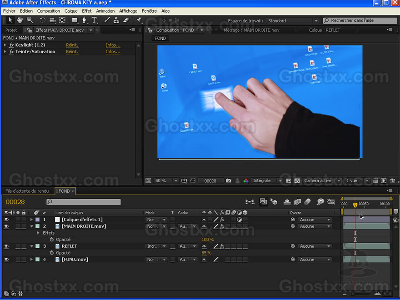Select the Text tool

click(94, 20)
